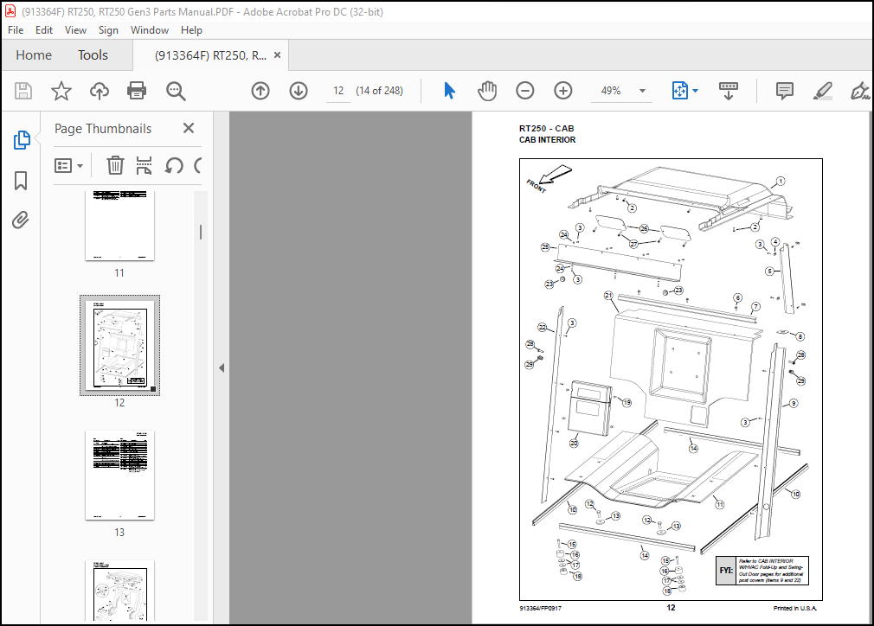874x626 pixels.
Task: Click the Save file icon
Action: coord(22,91)
